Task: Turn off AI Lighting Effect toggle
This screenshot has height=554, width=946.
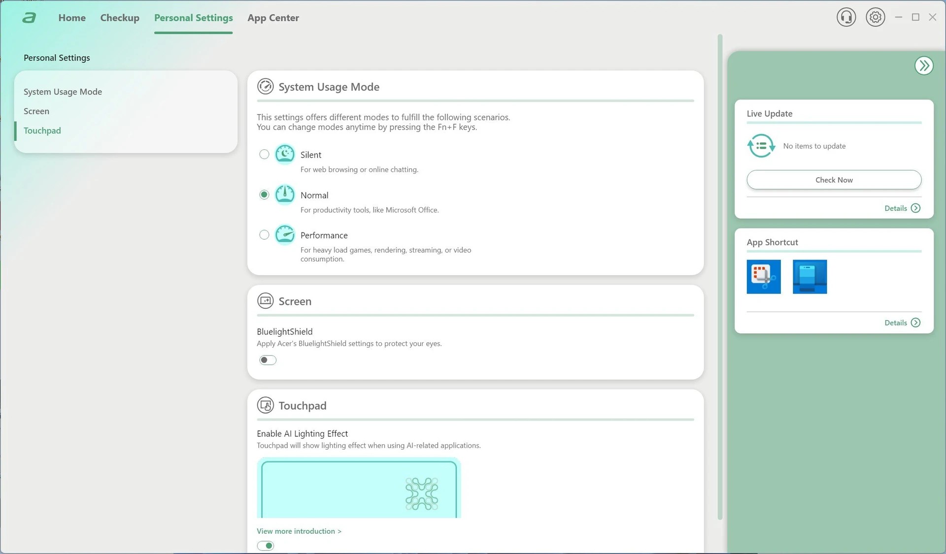Action: coord(266,546)
